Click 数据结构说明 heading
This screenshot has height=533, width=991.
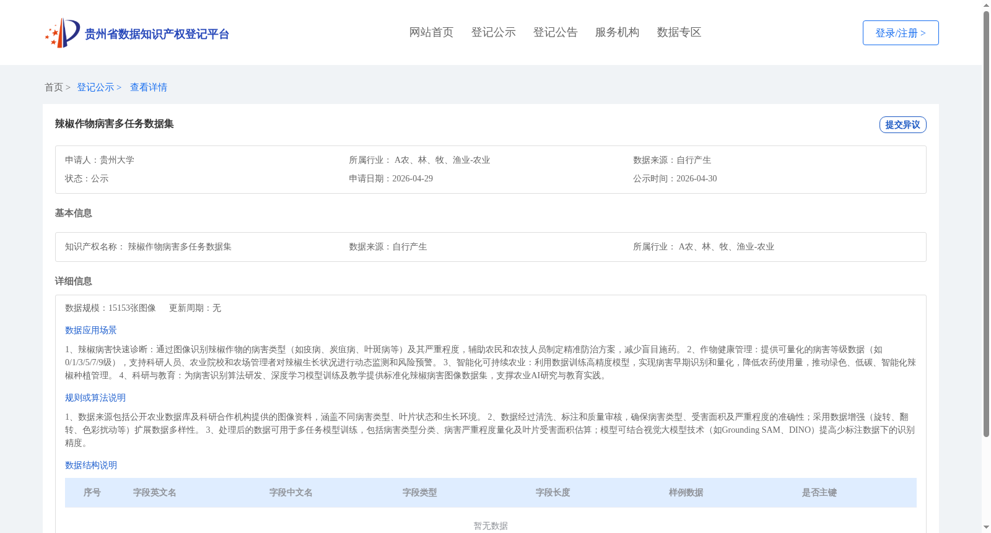(x=91, y=465)
